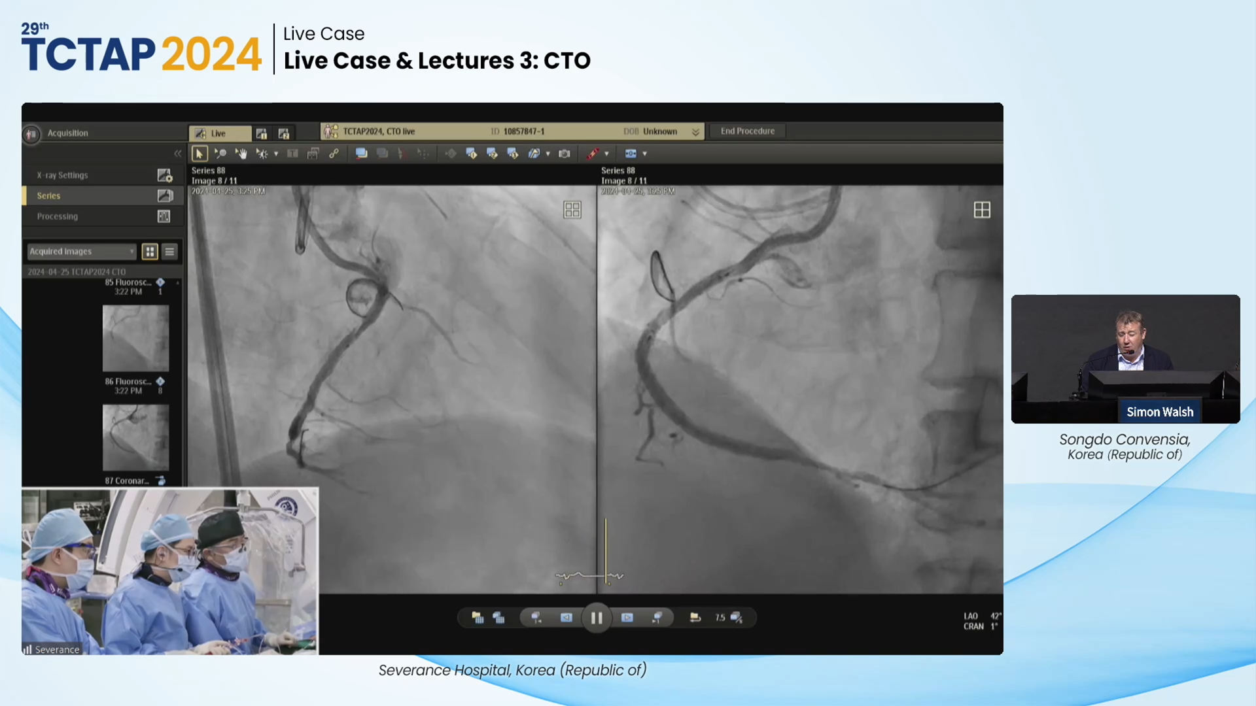Switch to the Live tab
The image size is (1256, 706).
click(220, 133)
